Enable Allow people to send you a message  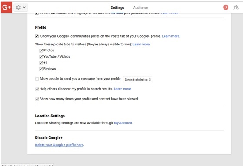tap(37, 79)
